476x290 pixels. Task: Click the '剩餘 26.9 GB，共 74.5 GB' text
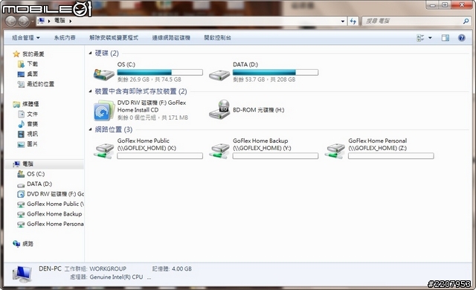[149, 80]
